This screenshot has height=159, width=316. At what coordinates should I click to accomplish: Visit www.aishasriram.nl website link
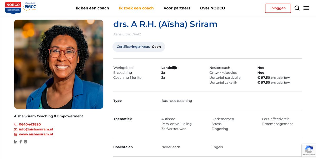(x=36, y=134)
